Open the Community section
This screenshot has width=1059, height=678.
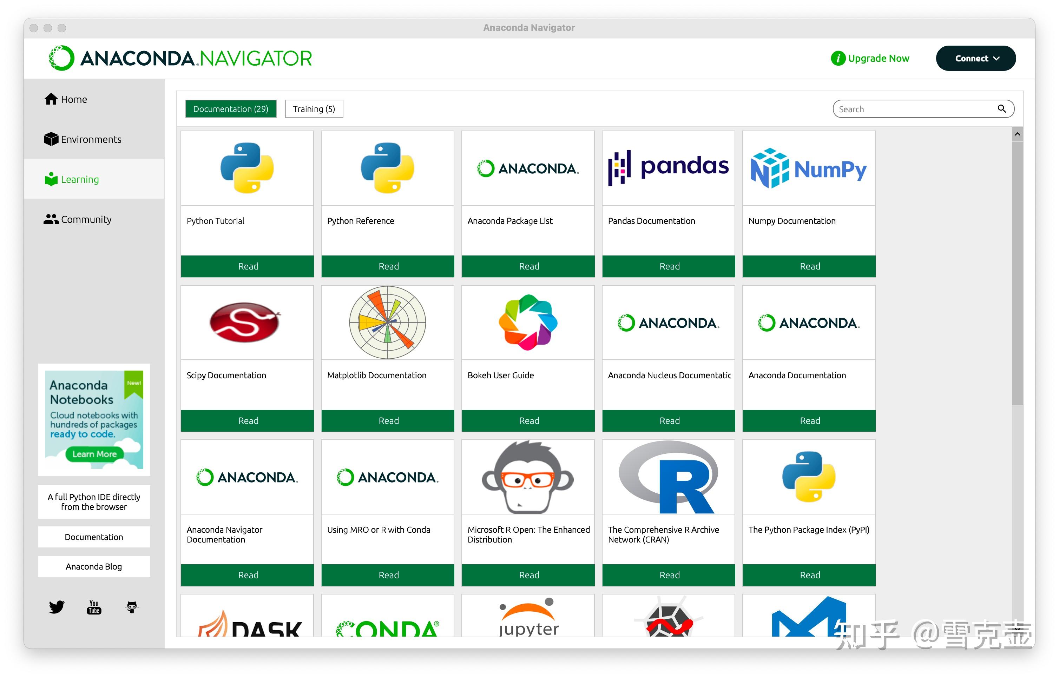coord(78,219)
